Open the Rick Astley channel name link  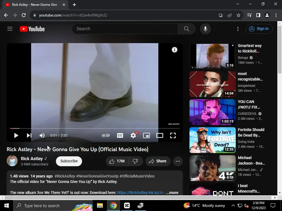click(32, 159)
